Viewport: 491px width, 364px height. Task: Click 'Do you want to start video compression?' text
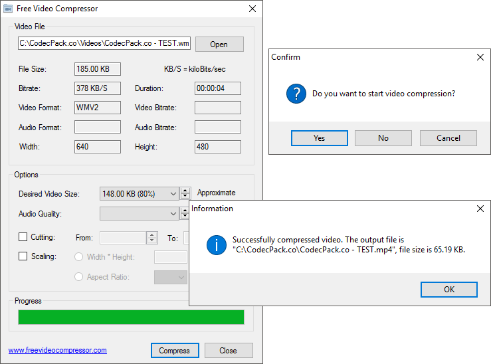tap(383, 94)
